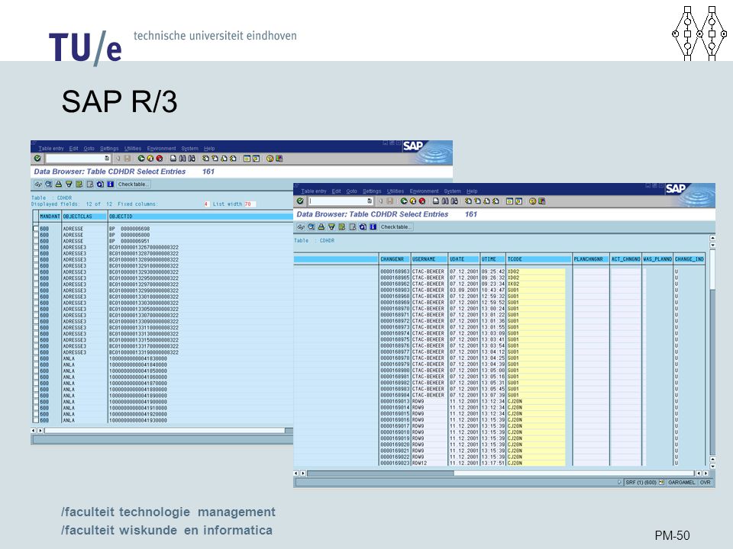Viewport: 733px width, 549px height.
Task: Open command field history dropdown in back window
Action: (x=107, y=159)
